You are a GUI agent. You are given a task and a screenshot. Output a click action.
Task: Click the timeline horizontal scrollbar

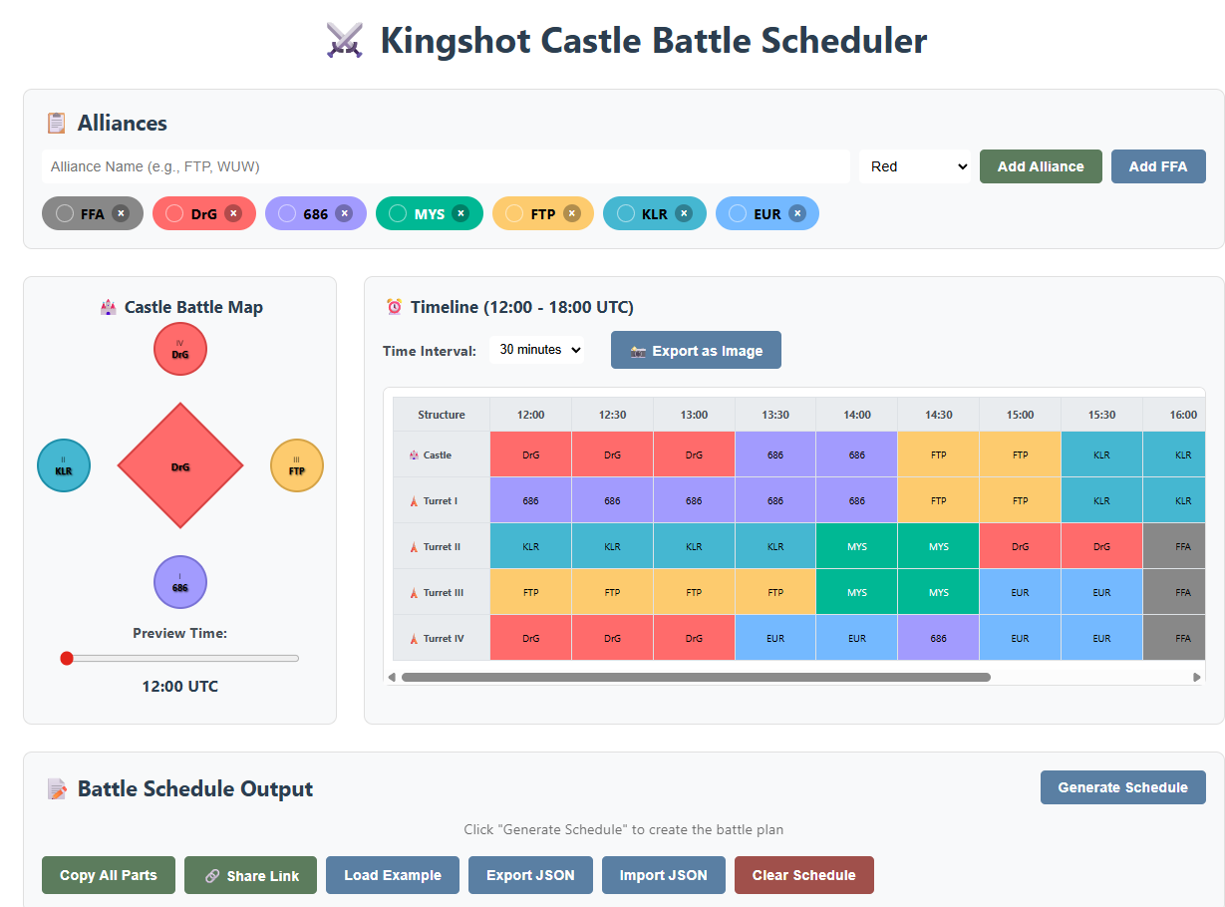point(698,676)
